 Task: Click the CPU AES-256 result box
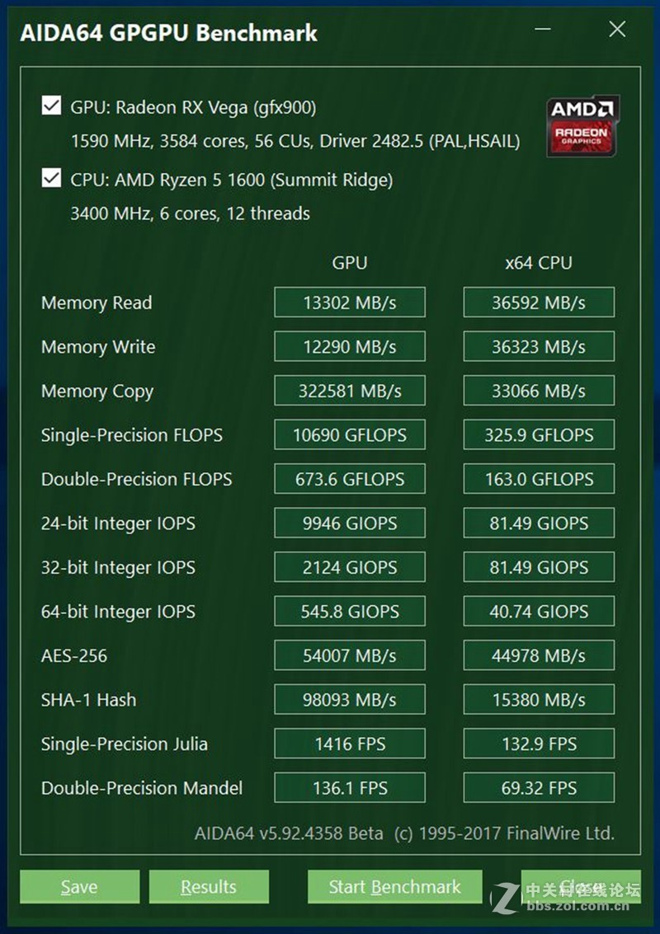tap(539, 655)
